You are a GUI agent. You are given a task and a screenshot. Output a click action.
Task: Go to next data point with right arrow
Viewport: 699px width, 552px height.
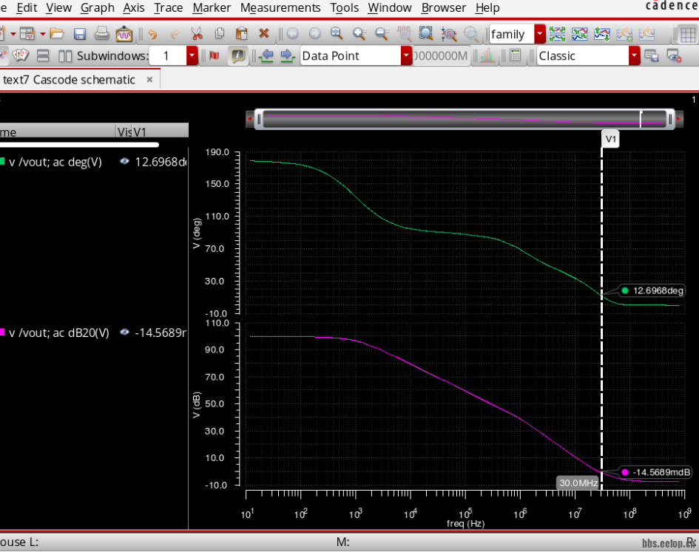[x=287, y=55]
